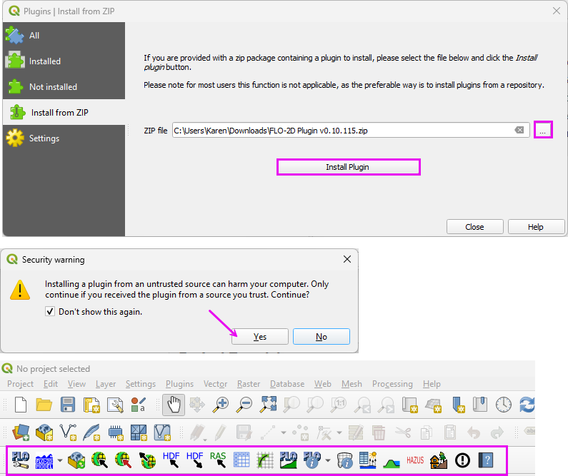Viewport: 568px width, 476px height.
Task: Click the Install Plugin button
Action: 348,167
